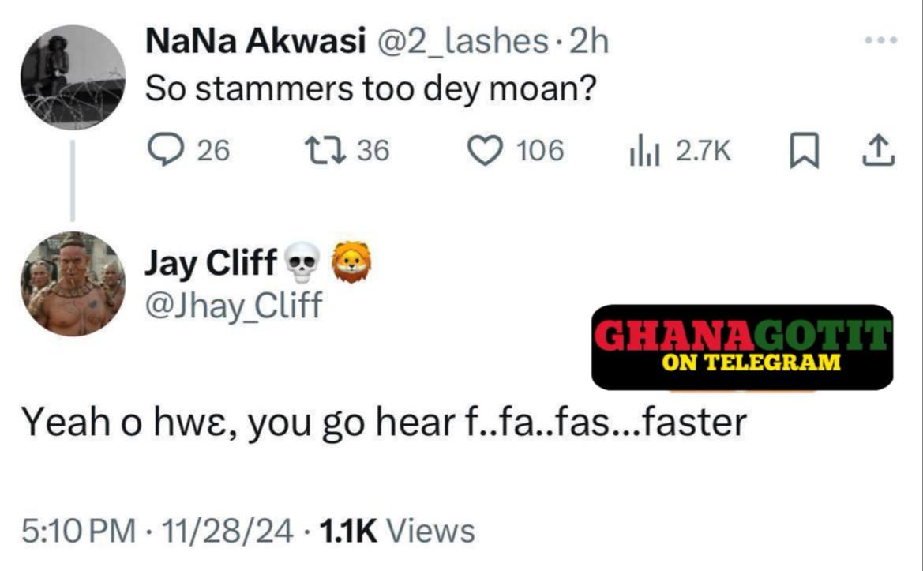Click the skull emoji next to Jay Cliff
923x571 pixels.
(x=301, y=265)
